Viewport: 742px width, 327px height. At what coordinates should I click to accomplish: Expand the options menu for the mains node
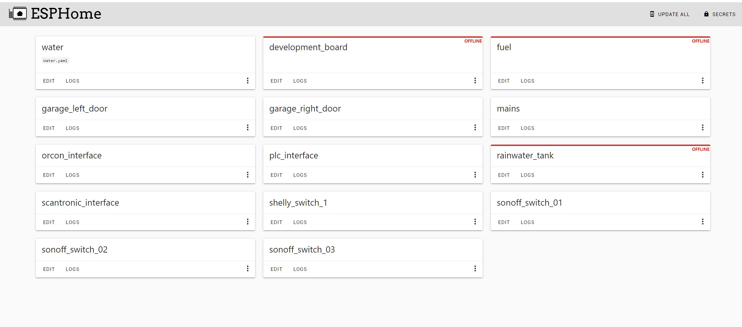click(703, 128)
